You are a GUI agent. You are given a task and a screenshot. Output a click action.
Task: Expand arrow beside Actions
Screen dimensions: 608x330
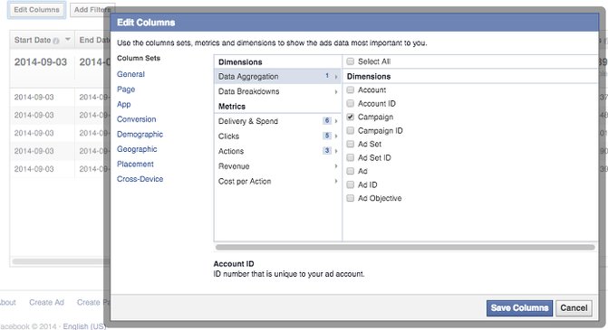tap(336, 151)
